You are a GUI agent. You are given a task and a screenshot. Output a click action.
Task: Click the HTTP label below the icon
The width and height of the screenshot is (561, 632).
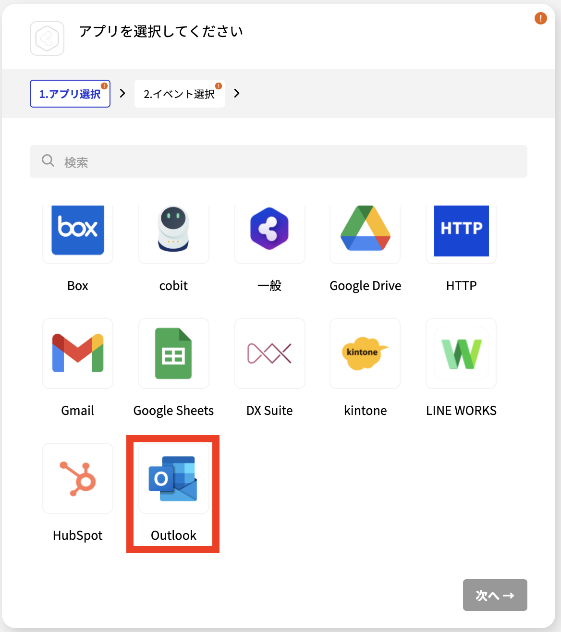462,286
